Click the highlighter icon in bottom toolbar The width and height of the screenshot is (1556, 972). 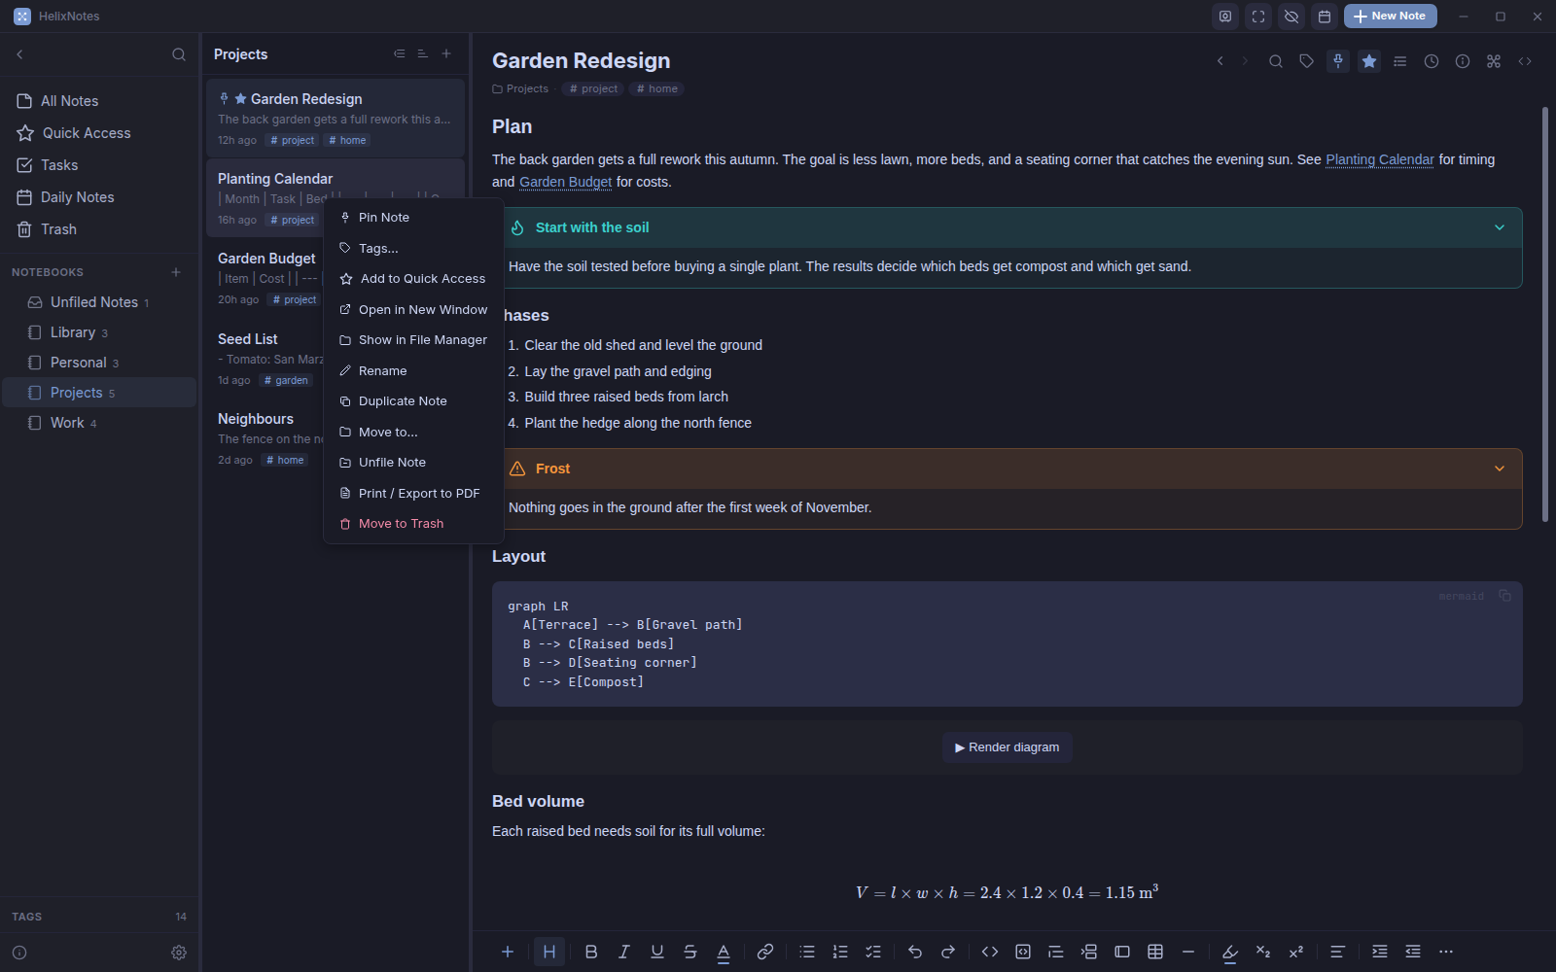click(x=1230, y=952)
